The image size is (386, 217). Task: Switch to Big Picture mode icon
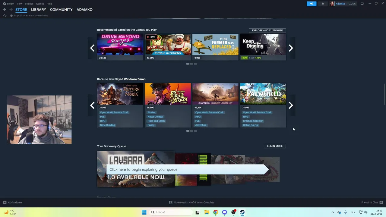tap(362, 4)
